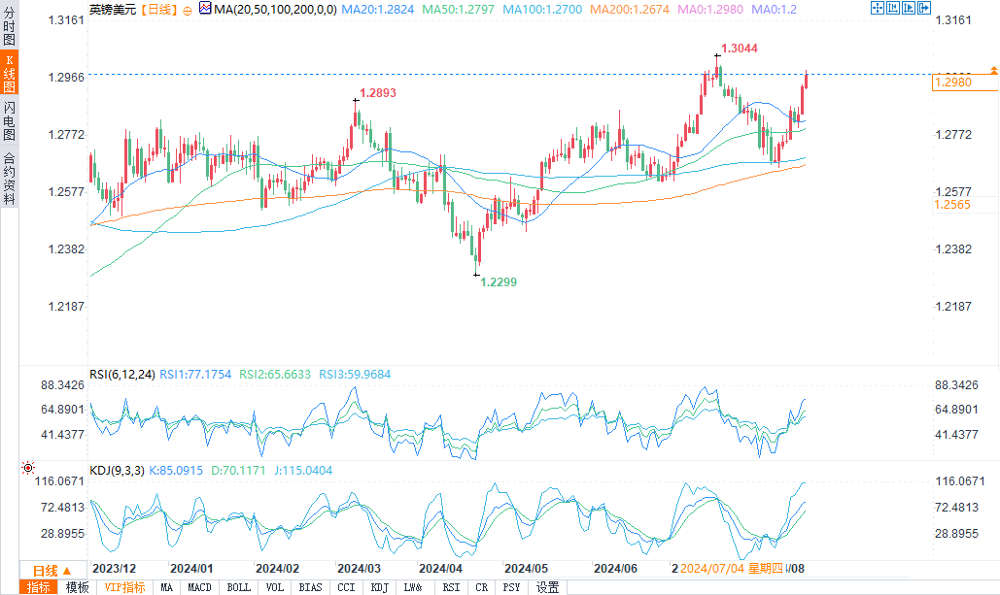Open the 【日线】 period selector in title
This screenshot has width=1000, height=595.
157,10
